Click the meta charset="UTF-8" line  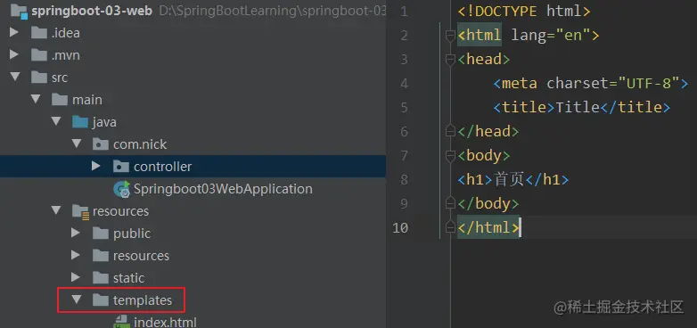click(591, 83)
